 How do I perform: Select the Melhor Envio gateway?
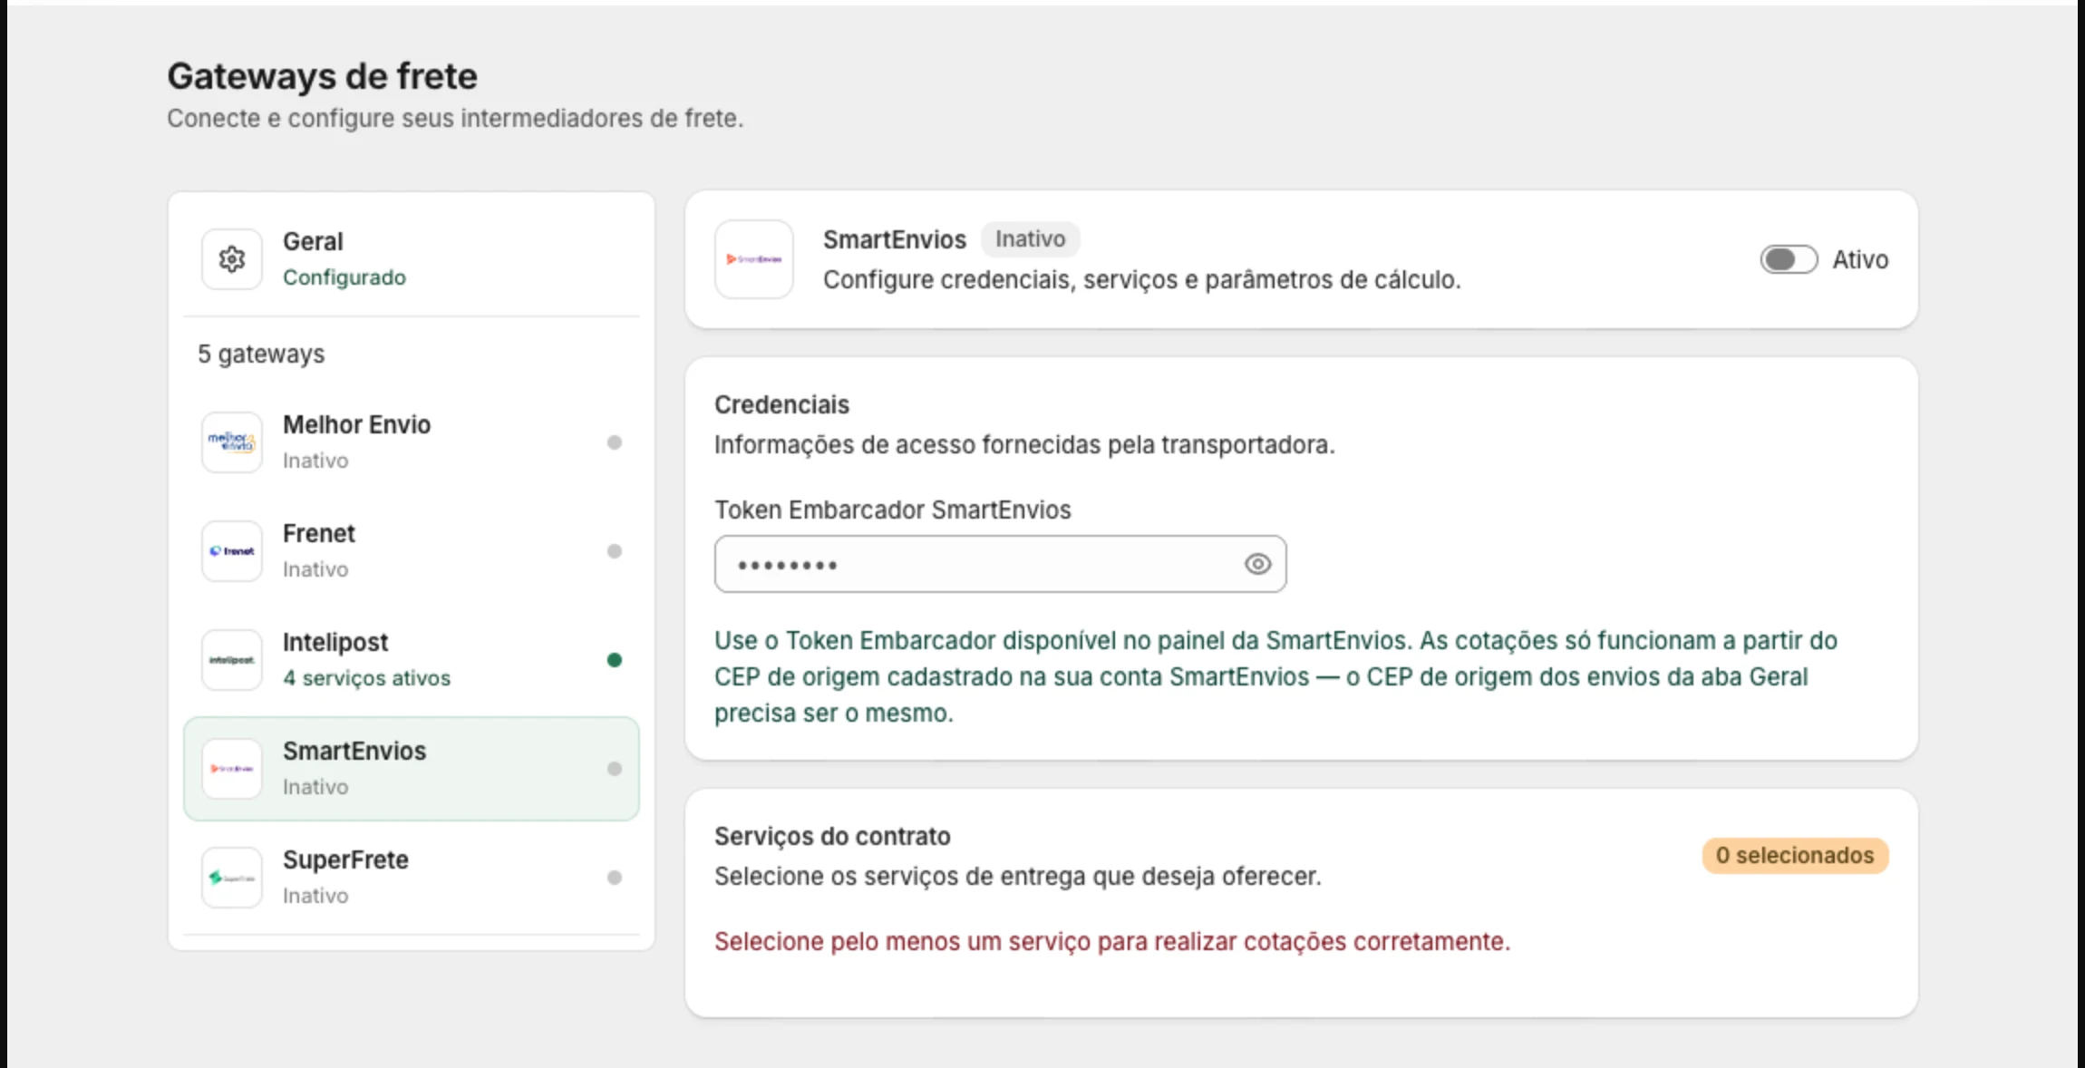412,442
